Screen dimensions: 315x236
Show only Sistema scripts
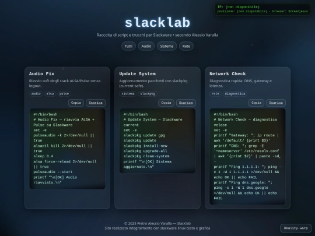tap(167, 46)
